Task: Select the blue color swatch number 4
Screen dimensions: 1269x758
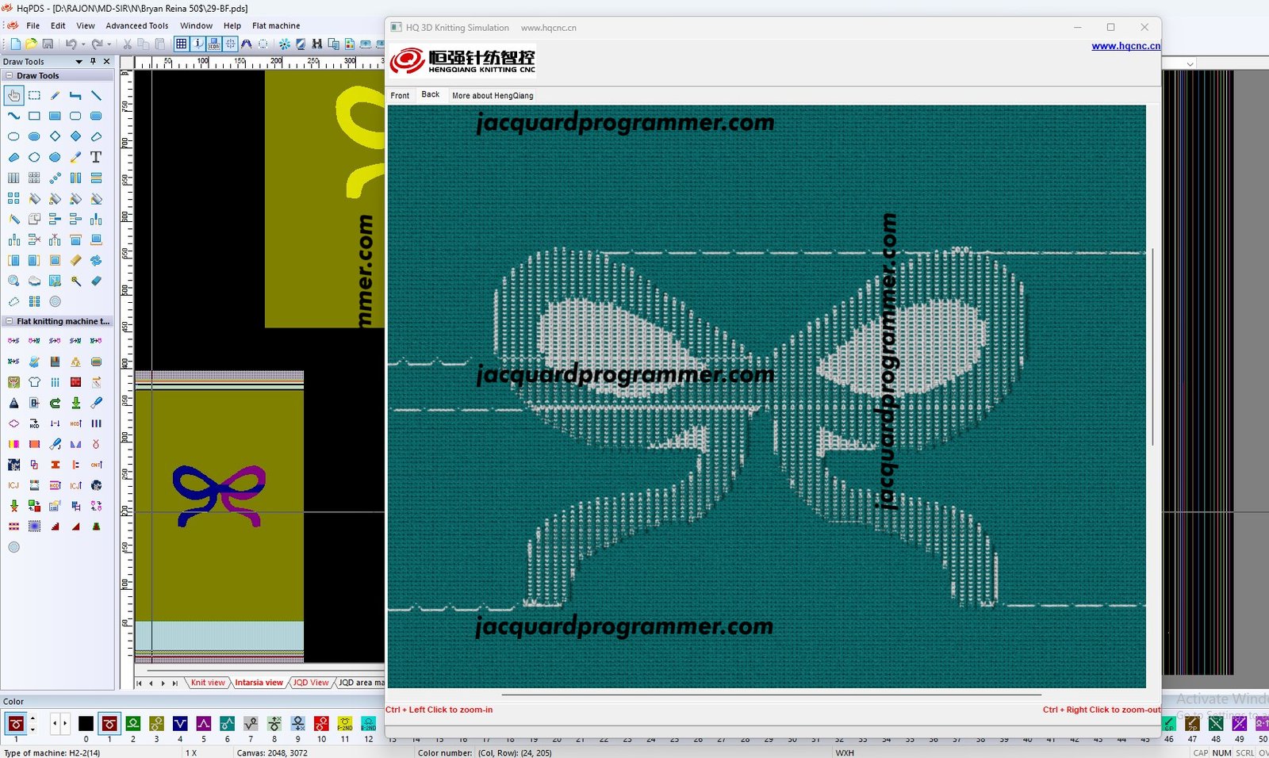Action: pyautogui.click(x=180, y=723)
